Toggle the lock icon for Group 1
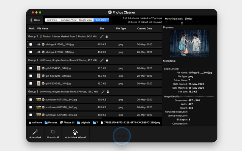This screenshot has width=242, height=151. click(107, 37)
